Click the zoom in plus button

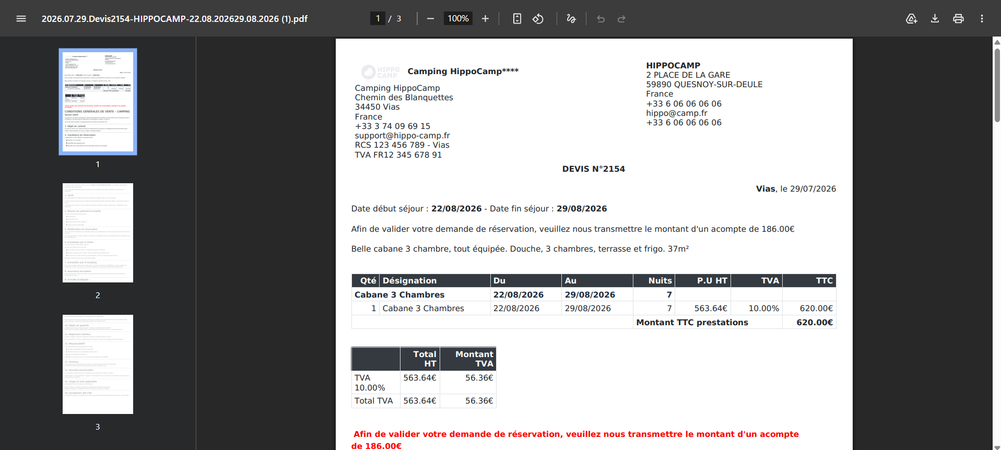coord(485,19)
